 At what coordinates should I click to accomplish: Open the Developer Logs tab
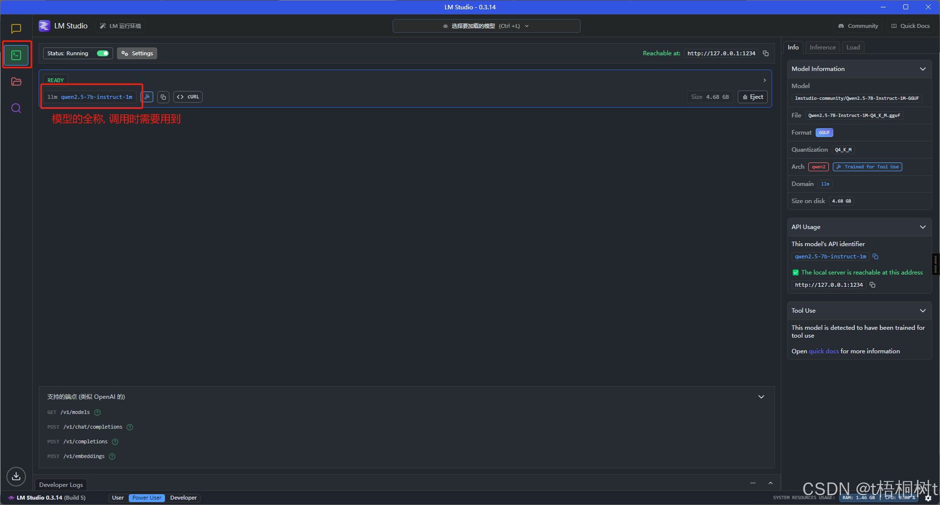click(x=61, y=485)
